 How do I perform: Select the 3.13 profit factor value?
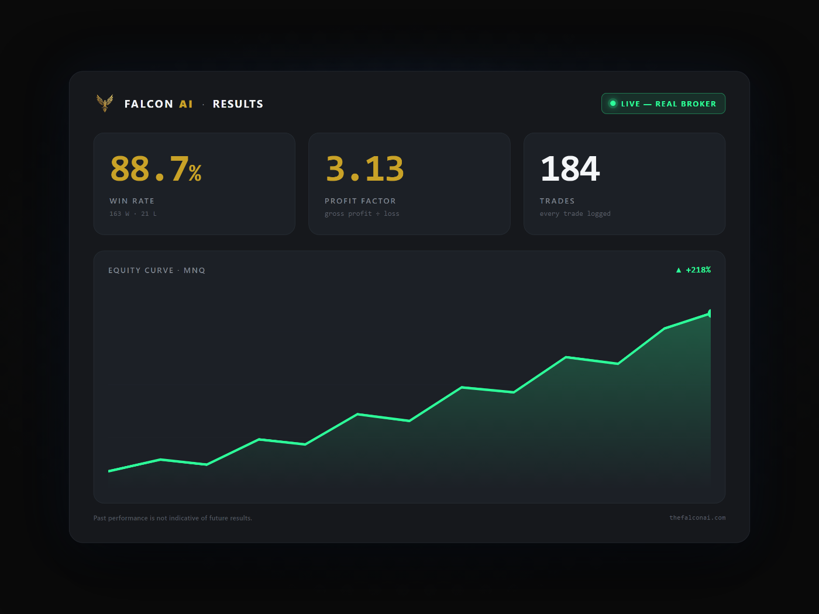364,169
